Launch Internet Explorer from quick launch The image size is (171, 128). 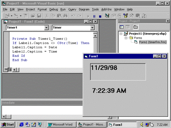pos(21,124)
